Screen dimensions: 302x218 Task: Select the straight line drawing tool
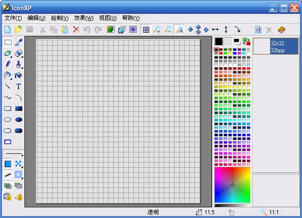coord(8,87)
